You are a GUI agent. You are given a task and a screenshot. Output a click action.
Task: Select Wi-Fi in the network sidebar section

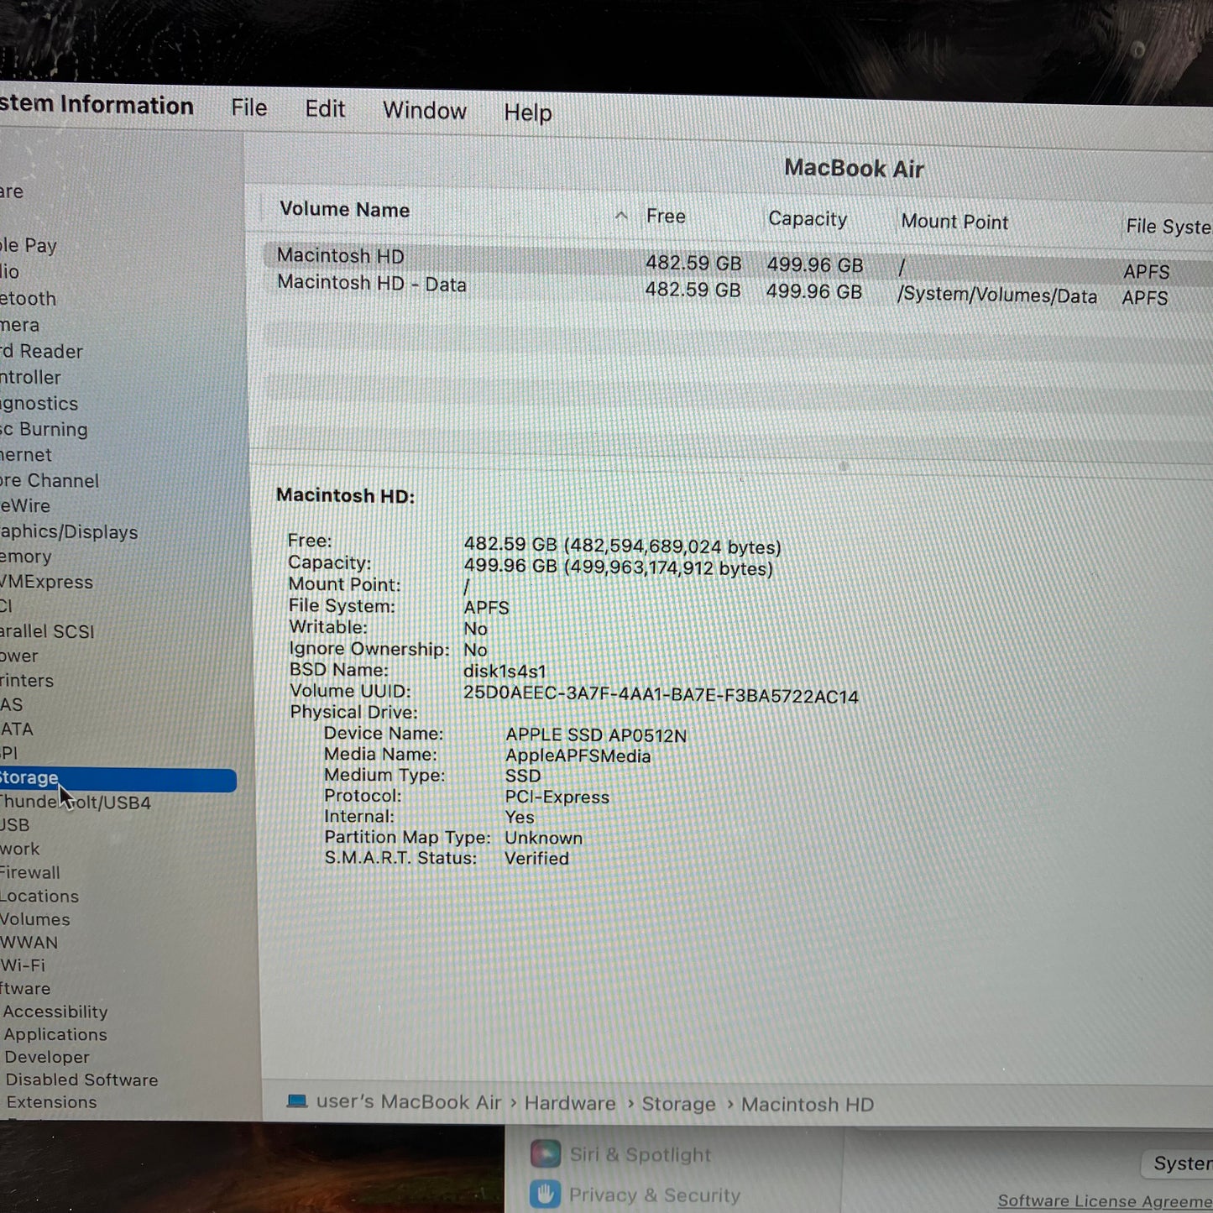(x=24, y=965)
